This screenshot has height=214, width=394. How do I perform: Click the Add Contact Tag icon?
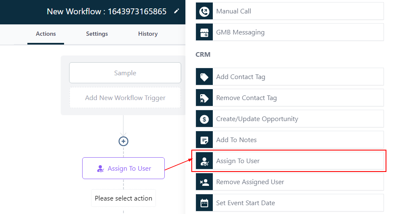tap(204, 77)
